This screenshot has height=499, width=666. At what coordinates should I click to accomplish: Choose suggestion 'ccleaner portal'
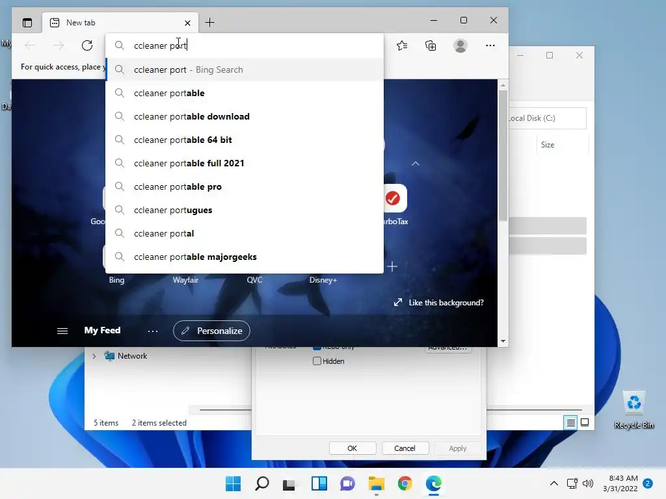pyautogui.click(x=245, y=233)
